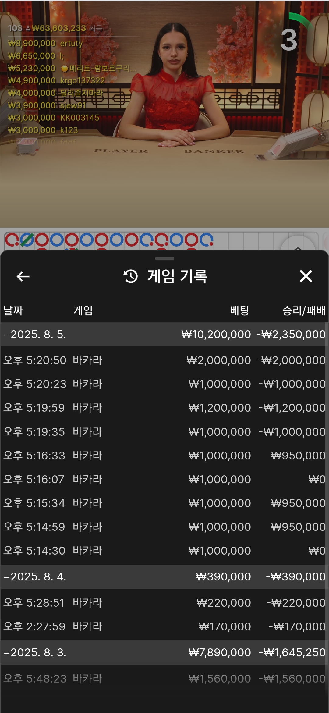Click the 베팅 column header
Image resolution: width=329 pixels, height=713 pixels.
(239, 310)
